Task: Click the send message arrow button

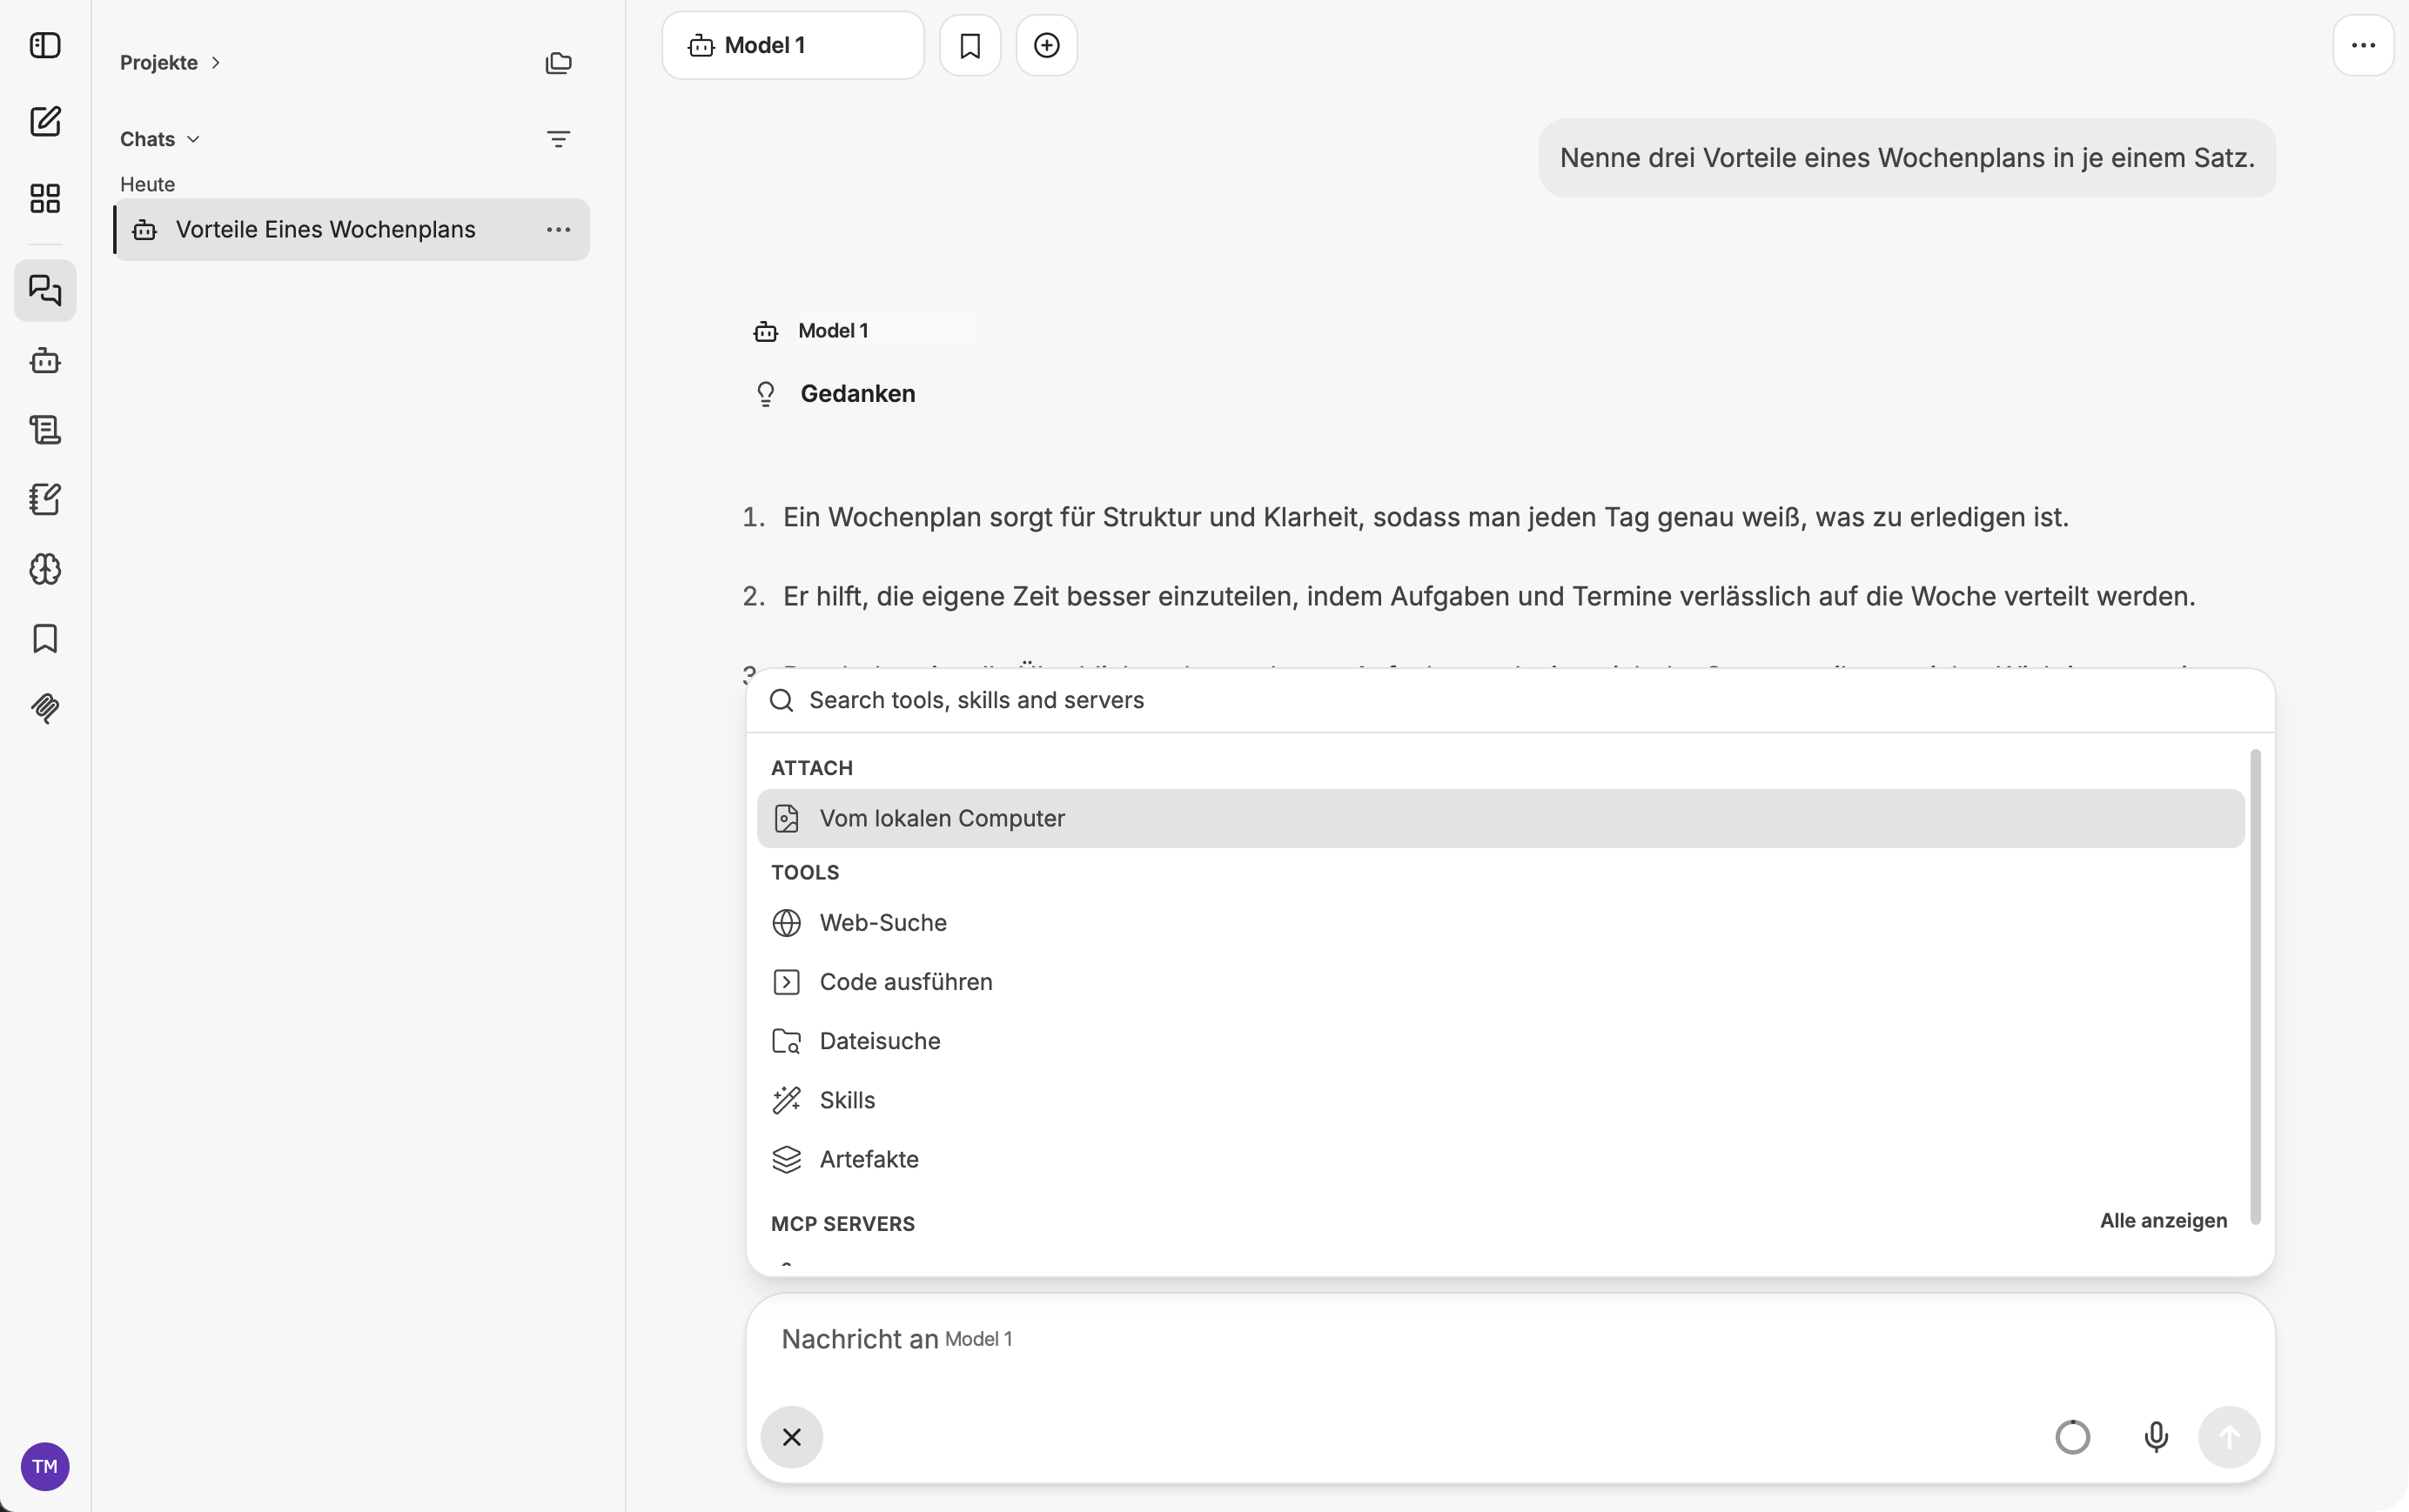Action: pos(2229,1437)
